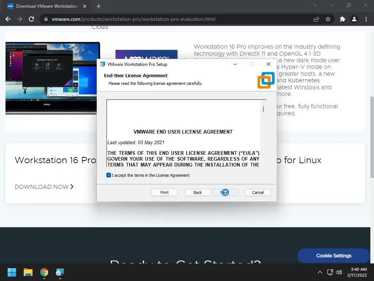Click Back in VMware setup dialog
The height and width of the screenshot is (281, 374).
pyautogui.click(x=198, y=192)
